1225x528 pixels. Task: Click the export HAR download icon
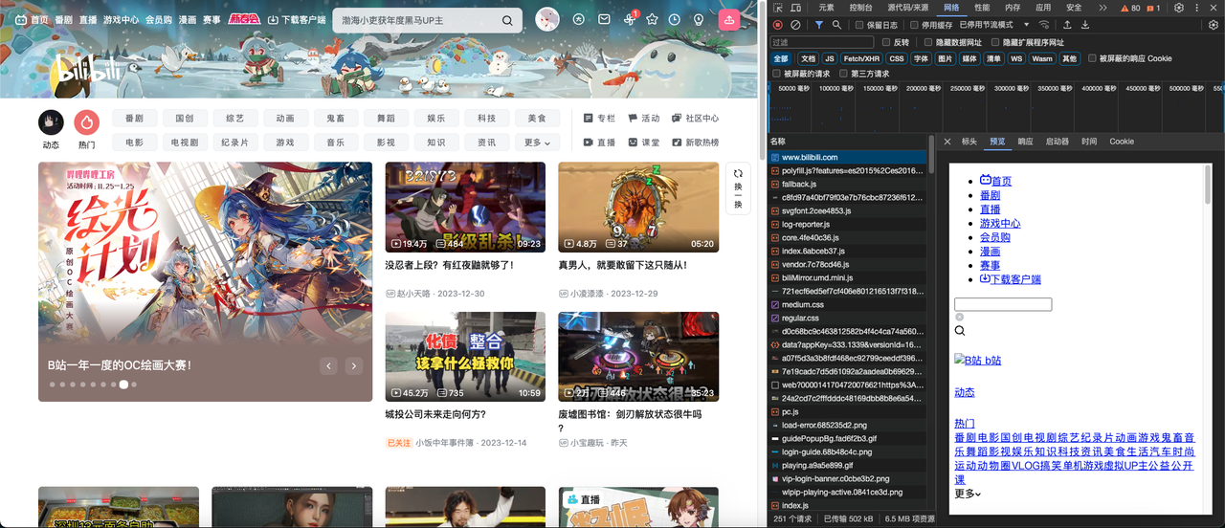tap(1085, 25)
